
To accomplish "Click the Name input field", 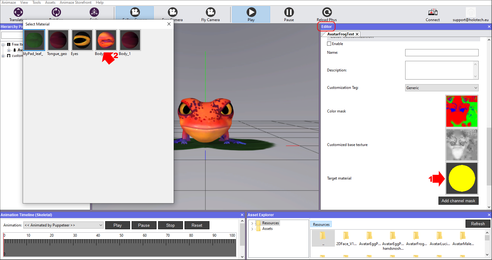I will (442, 53).
